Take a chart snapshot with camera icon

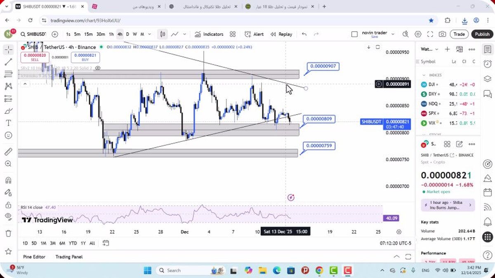point(442,34)
